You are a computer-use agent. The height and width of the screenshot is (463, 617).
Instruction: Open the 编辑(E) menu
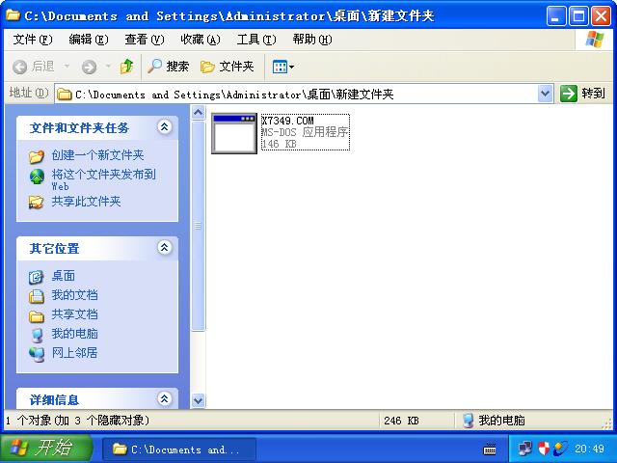[x=89, y=40]
